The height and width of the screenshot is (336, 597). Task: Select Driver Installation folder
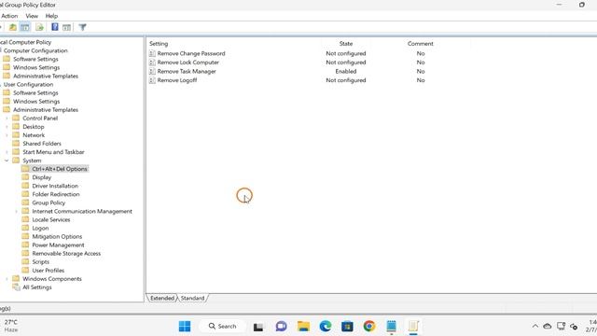pos(55,186)
